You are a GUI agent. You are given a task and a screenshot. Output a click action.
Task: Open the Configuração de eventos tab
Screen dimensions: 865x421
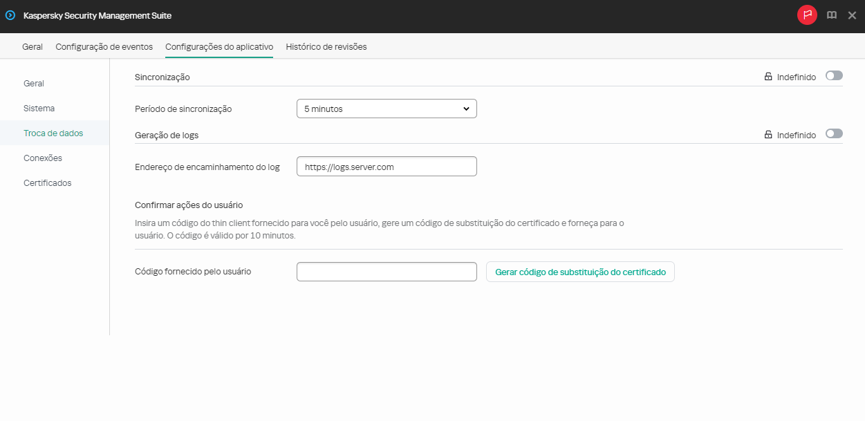coord(104,46)
